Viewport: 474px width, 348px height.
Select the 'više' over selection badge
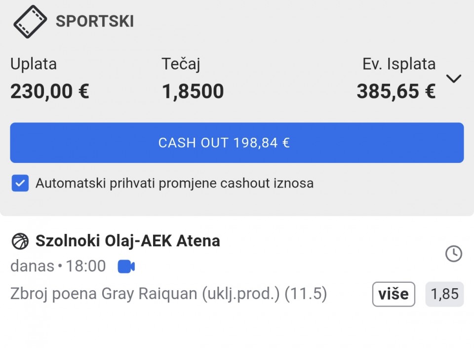click(394, 294)
